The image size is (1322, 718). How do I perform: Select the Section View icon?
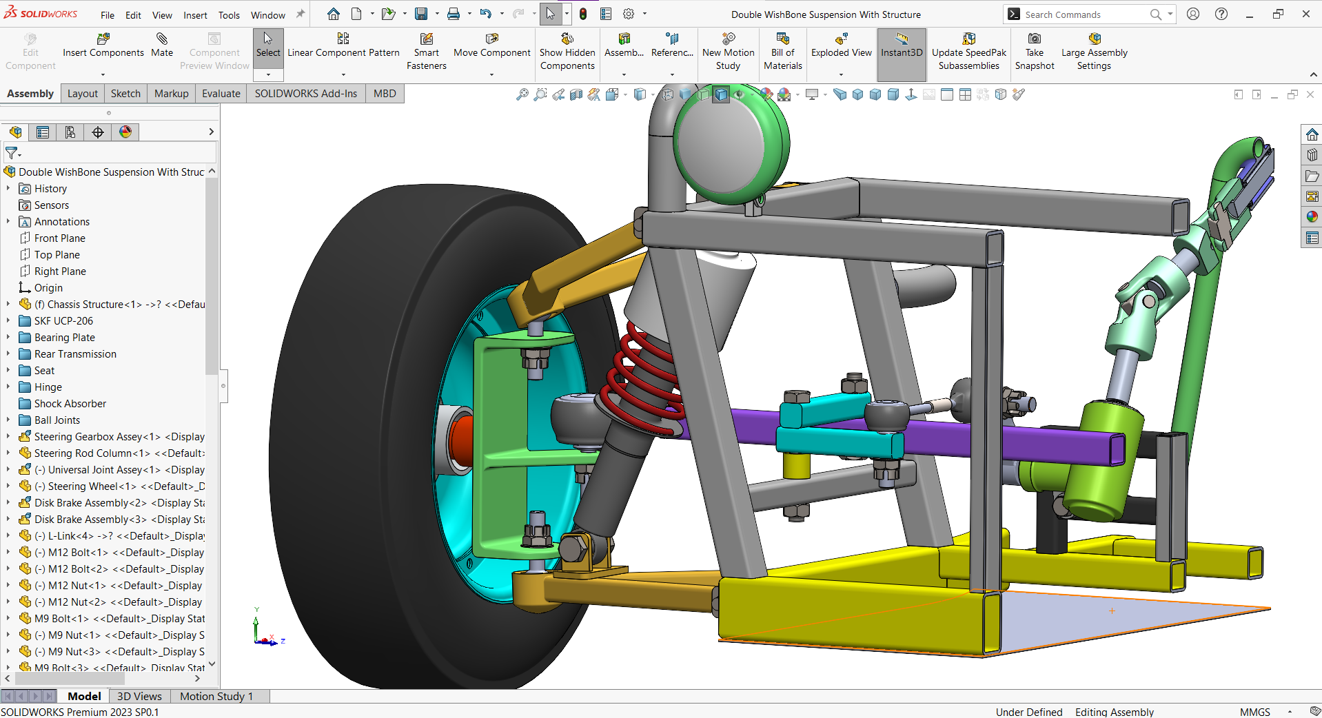tap(576, 94)
